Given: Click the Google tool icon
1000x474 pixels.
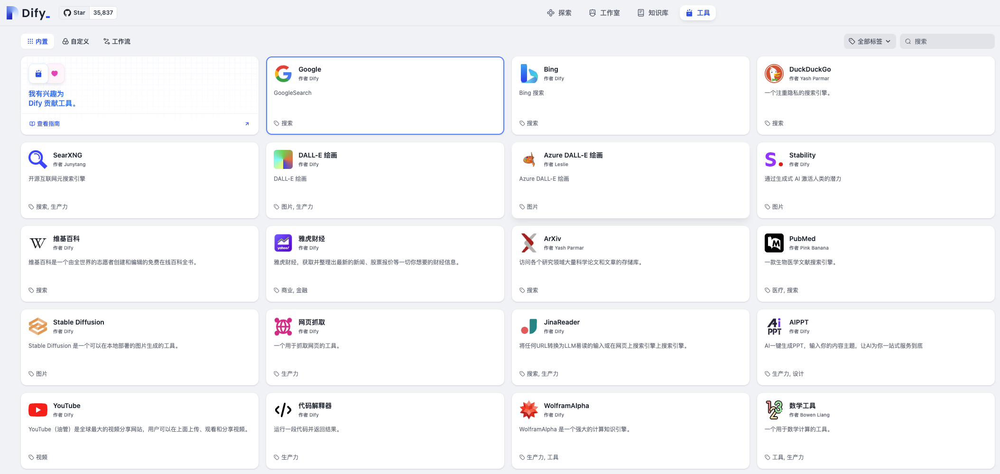Looking at the screenshot, I should 283,74.
